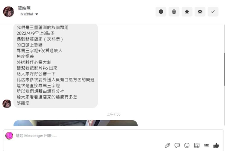Open profile of contact 蔽姓陳

coord(24,8)
